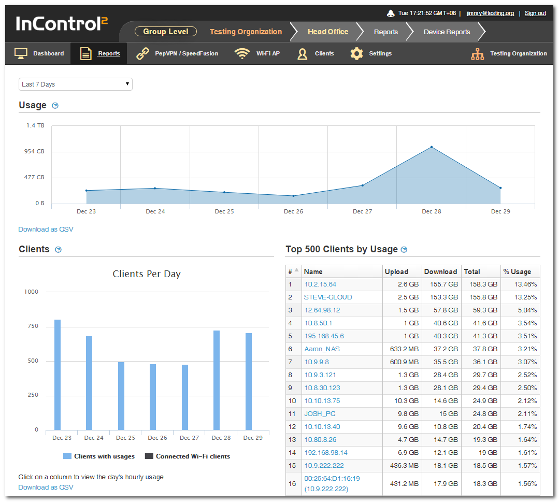The width and height of the screenshot is (559, 502).
Task: Click the Dec 24 clients bar
Action: coord(89,383)
